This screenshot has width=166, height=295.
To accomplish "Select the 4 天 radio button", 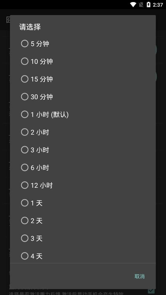I will (x=83, y=256).
